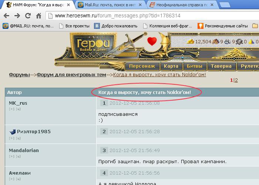Switch to the HWM Форум tab
259x185 pixels.
pyautogui.click(x=38, y=5)
